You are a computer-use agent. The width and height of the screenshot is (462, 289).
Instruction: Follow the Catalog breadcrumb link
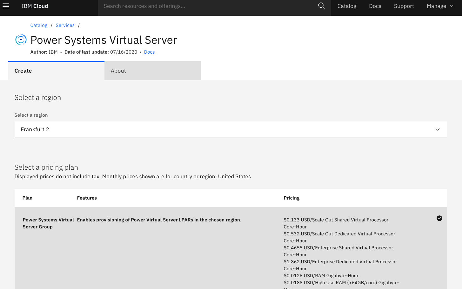39,25
